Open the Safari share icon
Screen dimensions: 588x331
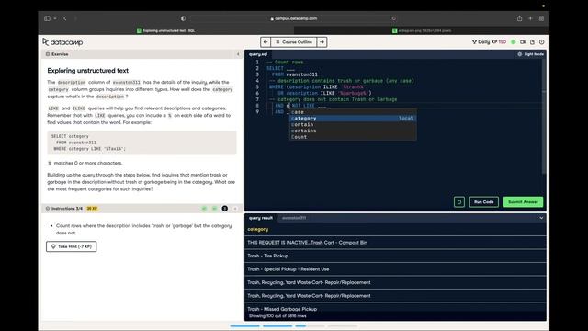pyautogui.click(x=519, y=18)
